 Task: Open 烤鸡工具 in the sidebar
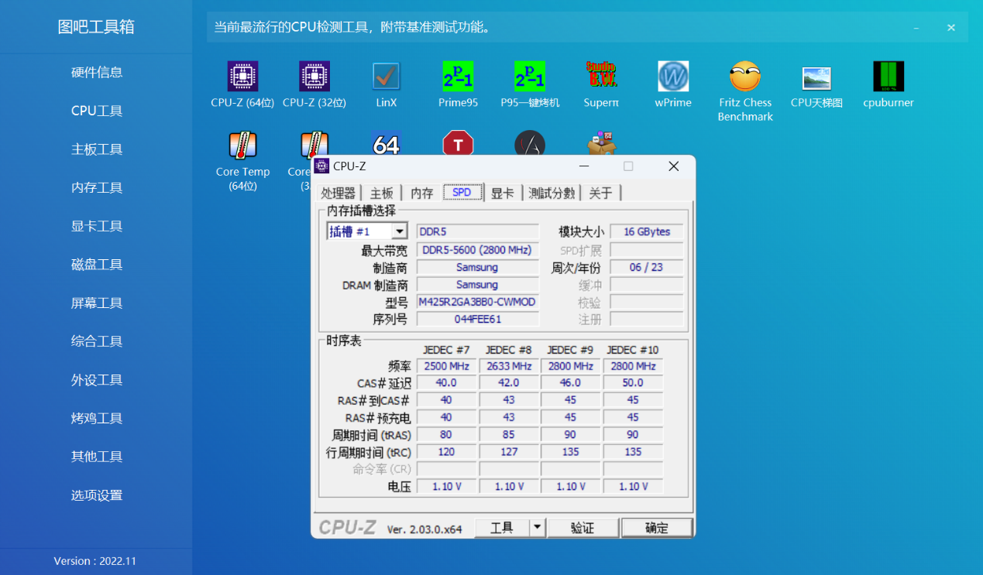point(97,419)
